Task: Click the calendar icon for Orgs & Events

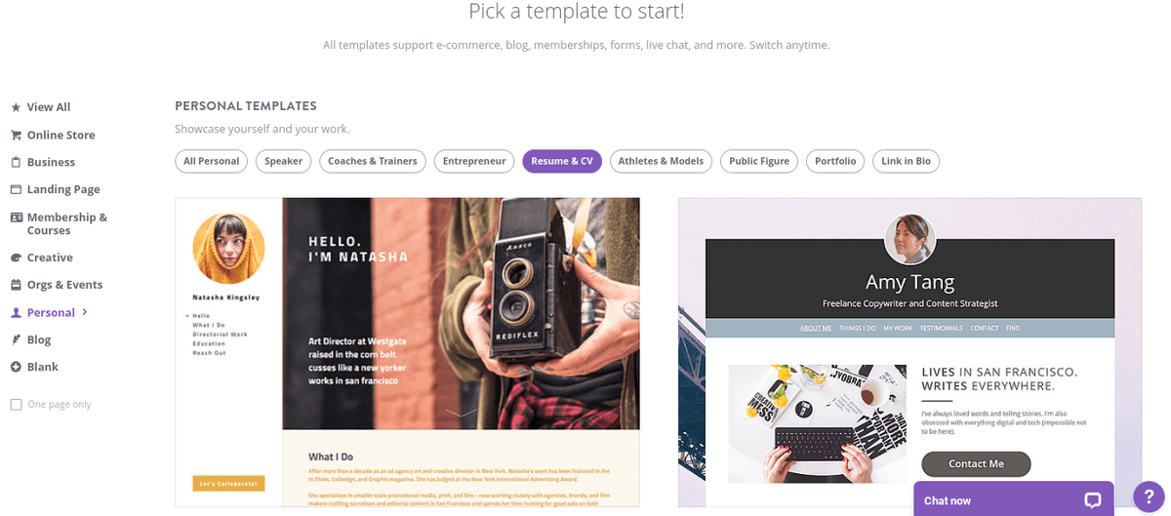Action: pyautogui.click(x=16, y=285)
